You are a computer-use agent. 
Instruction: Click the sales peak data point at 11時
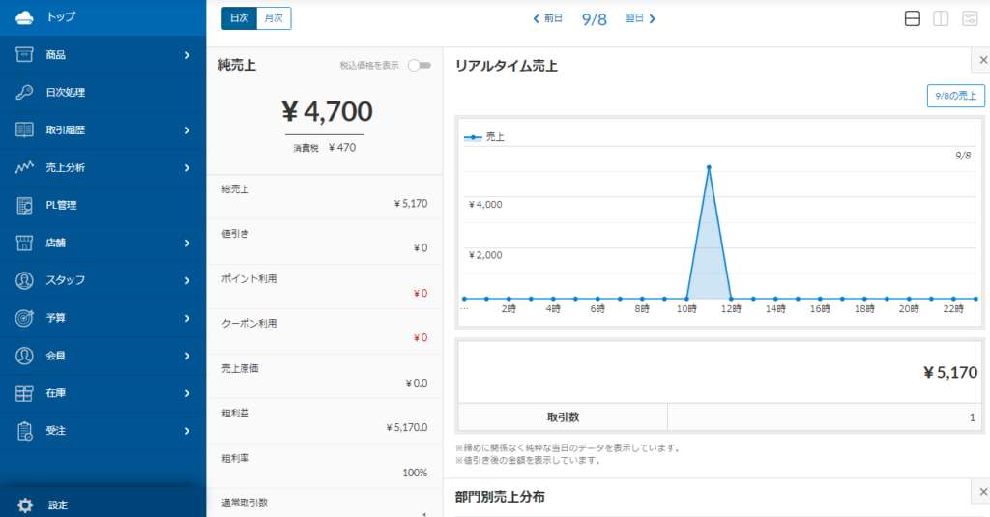(x=709, y=167)
